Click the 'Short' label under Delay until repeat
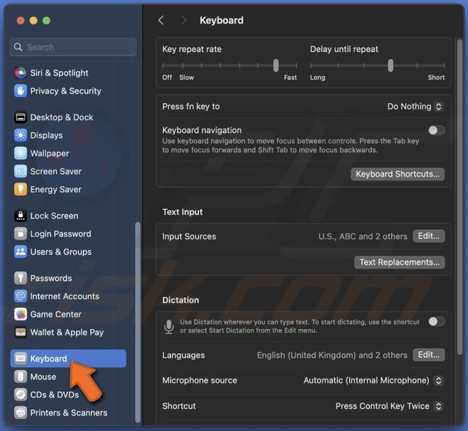The width and height of the screenshot is (468, 431). (x=436, y=78)
